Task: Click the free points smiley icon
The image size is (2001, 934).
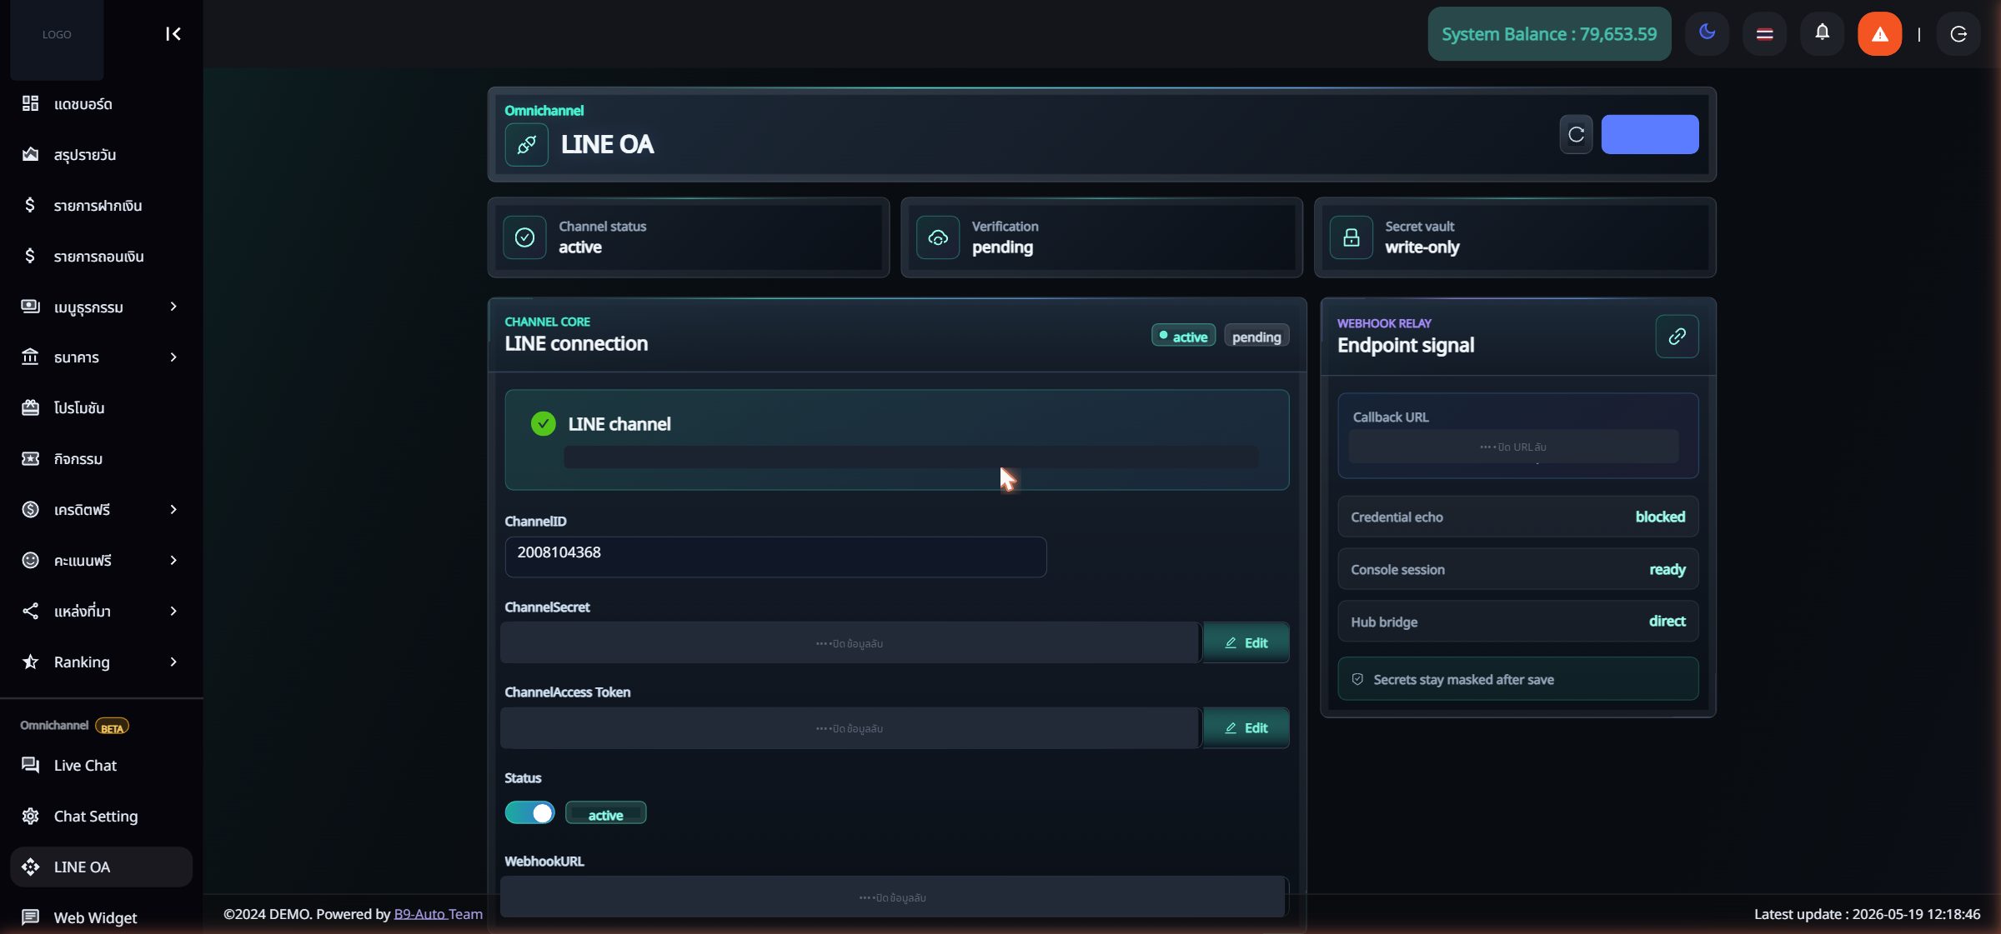Action: click(30, 560)
